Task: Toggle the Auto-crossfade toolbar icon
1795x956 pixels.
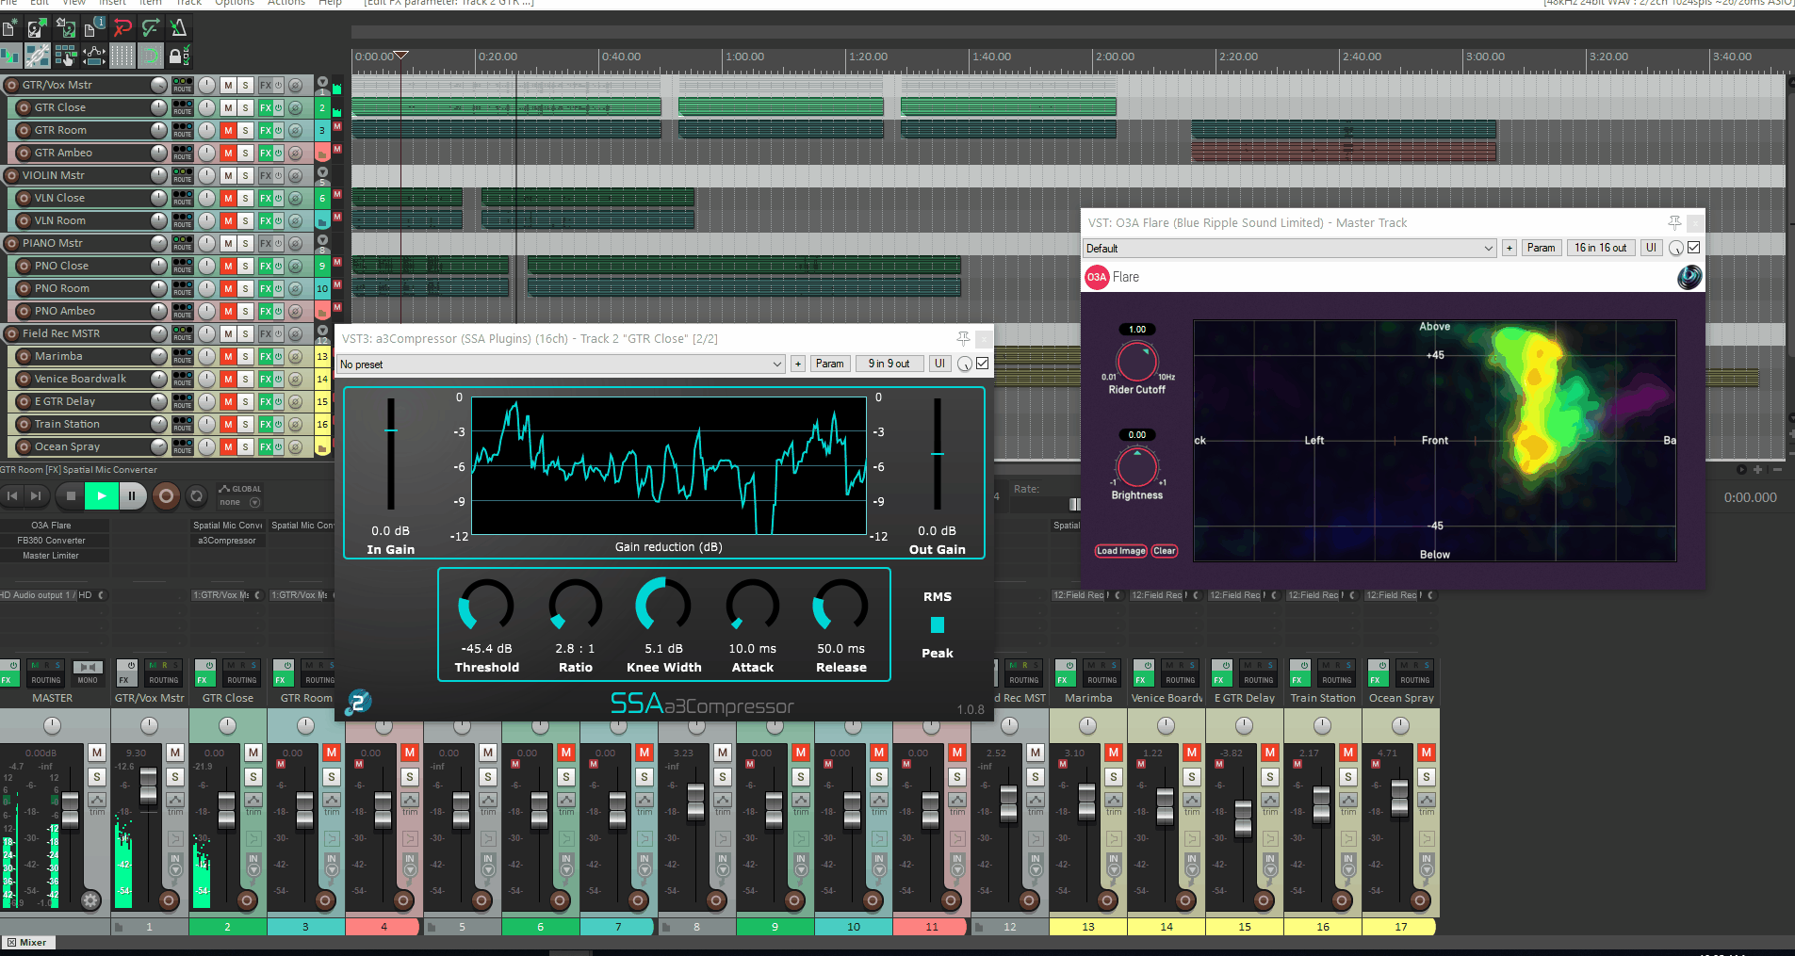Action: (x=9, y=57)
